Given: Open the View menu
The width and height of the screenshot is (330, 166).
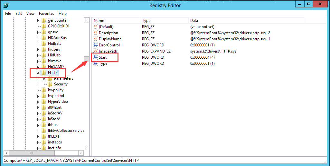Looking at the screenshot, I should click(x=30, y=14).
